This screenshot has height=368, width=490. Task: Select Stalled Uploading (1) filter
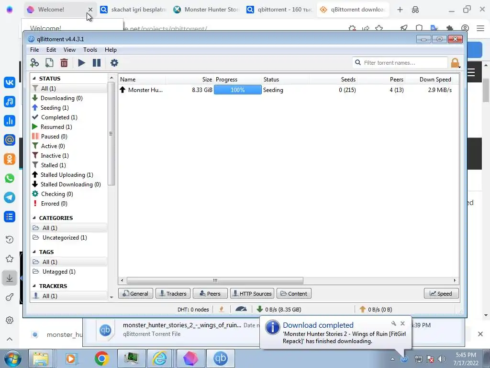pos(69,174)
